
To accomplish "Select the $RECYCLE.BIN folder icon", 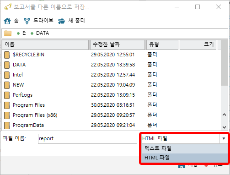I will tap(7, 55).
